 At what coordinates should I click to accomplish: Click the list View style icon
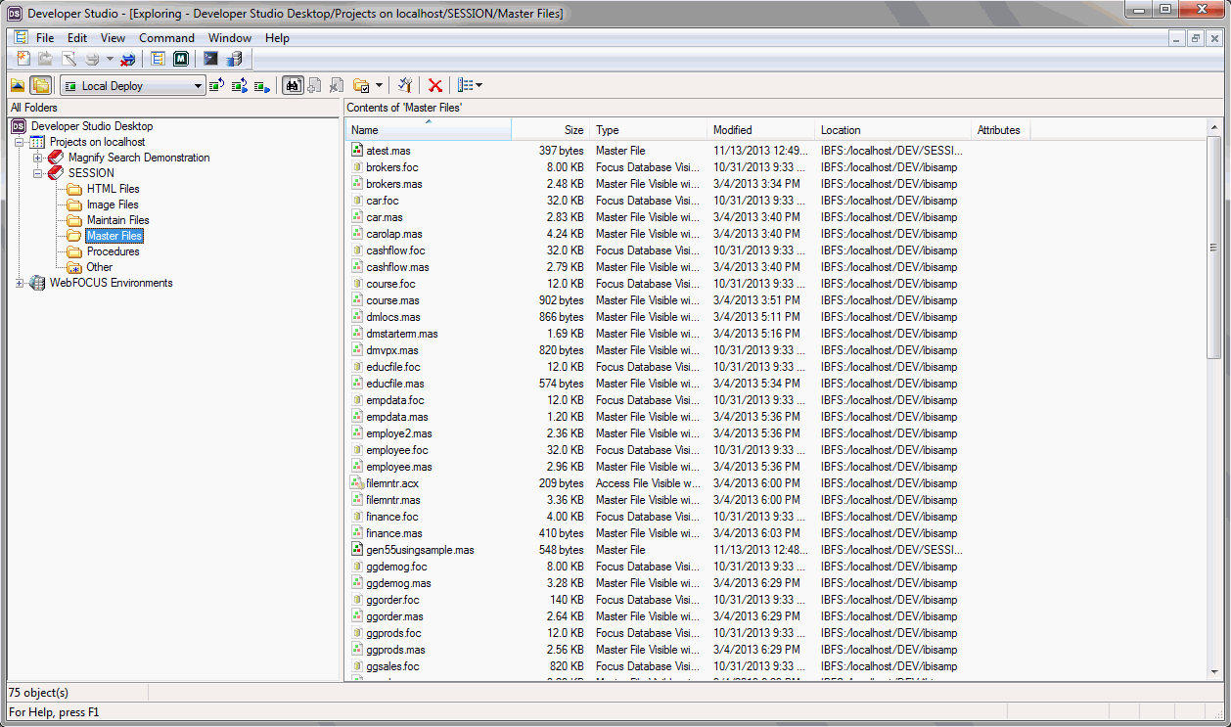[466, 86]
